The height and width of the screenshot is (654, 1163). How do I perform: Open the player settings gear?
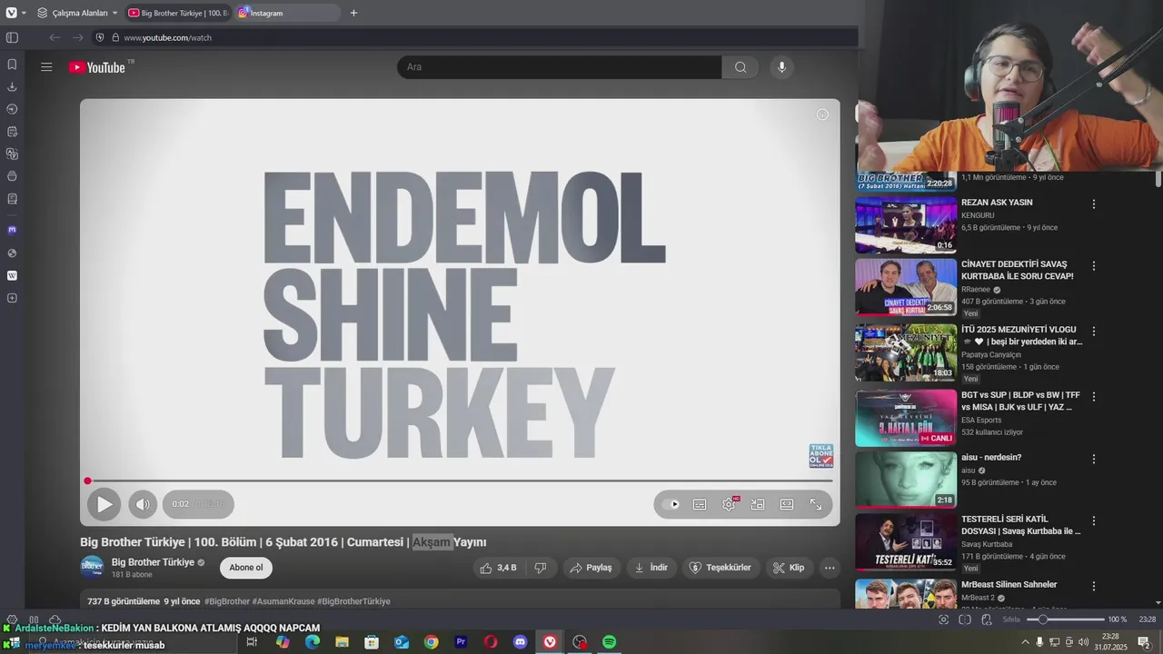[729, 504]
